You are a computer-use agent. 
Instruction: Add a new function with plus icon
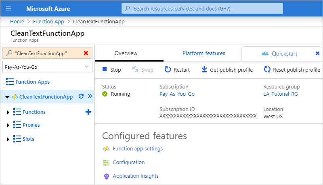(x=88, y=112)
